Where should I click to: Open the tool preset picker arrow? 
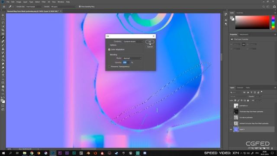(13, 7)
